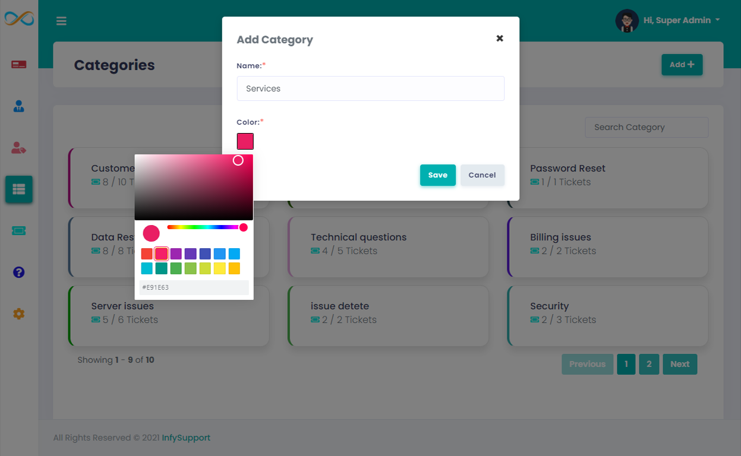Image resolution: width=741 pixels, height=456 pixels.
Task: Pick the teal color swatch
Action: (x=161, y=268)
